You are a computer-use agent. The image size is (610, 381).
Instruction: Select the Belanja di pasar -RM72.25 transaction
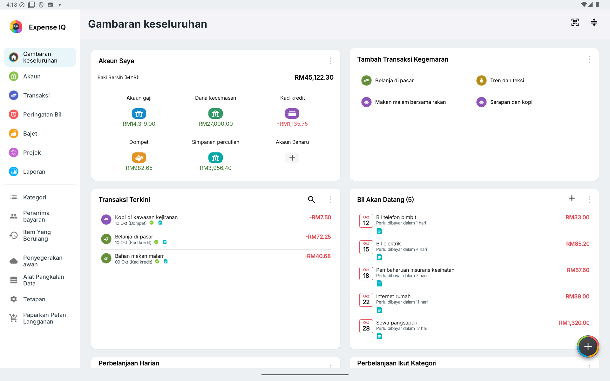(x=215, y=239)
